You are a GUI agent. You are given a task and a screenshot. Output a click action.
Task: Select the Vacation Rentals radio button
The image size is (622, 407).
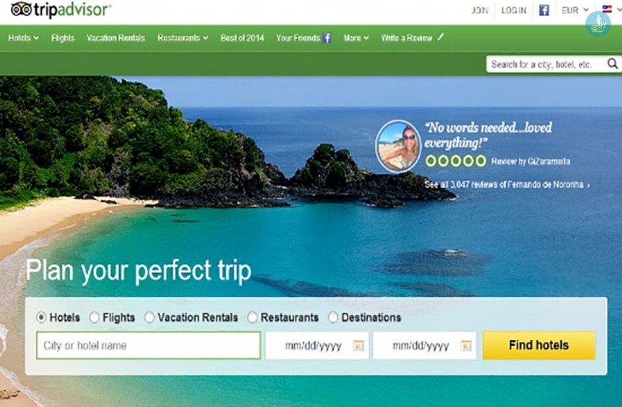(149, 318)
